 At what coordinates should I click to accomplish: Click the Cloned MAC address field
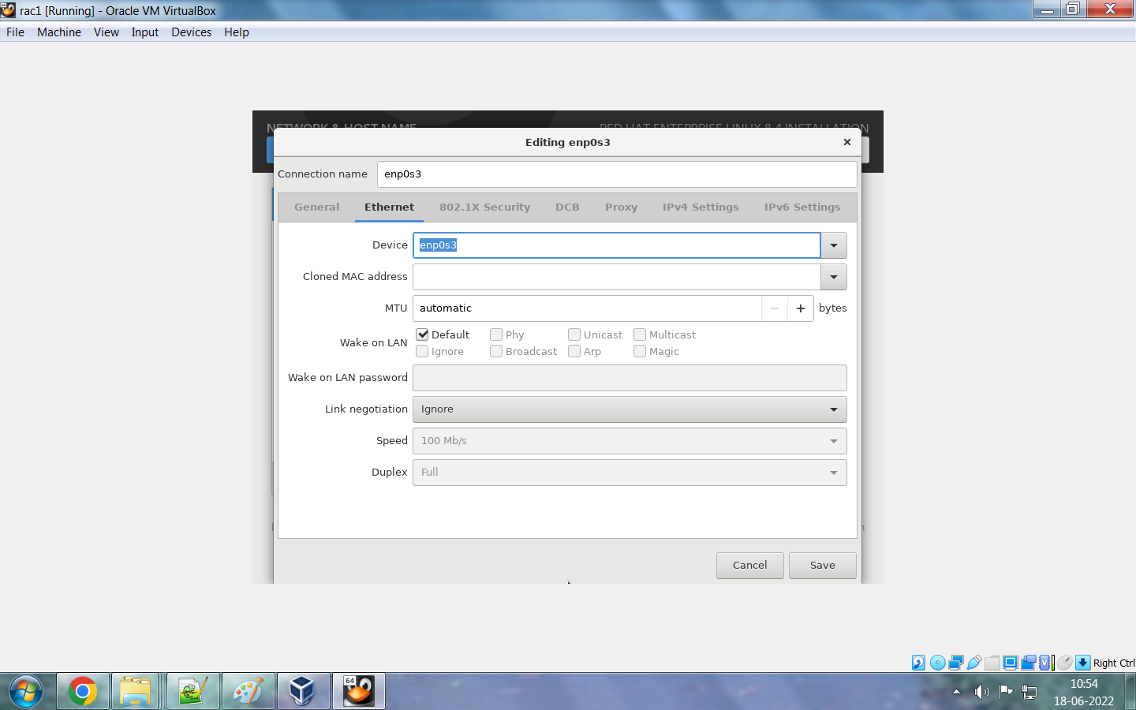[617, 277]
